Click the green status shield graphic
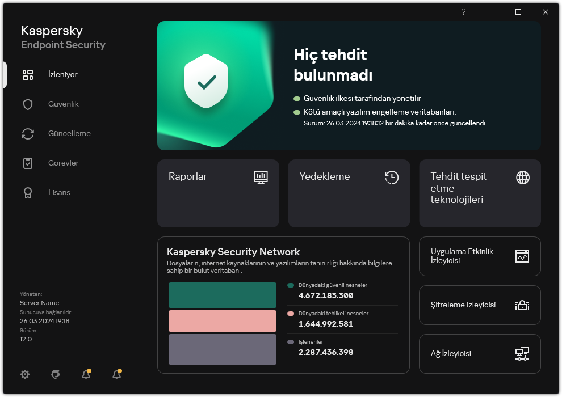The image size is (562, 397). tap(206, 81)
